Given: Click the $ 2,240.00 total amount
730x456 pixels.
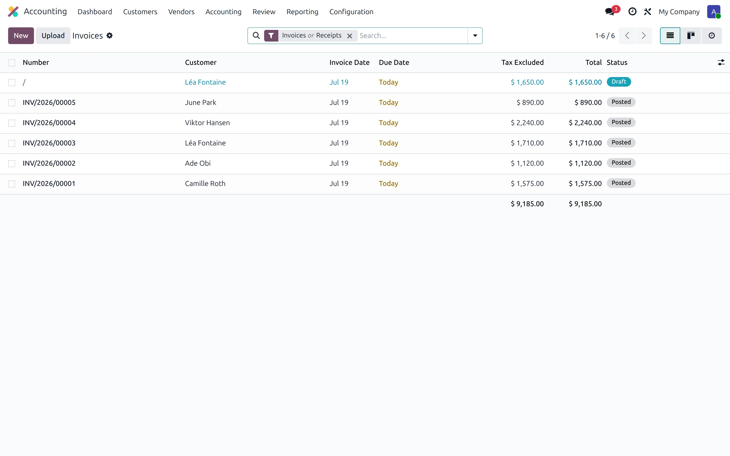Looking at the screenshot, I should tap(585, 123).
